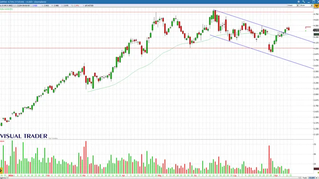This screenshot has height=179, width=319.
Task: Click the orange play icon at the volume panel's left edge
Action: [x=1, y=170]
